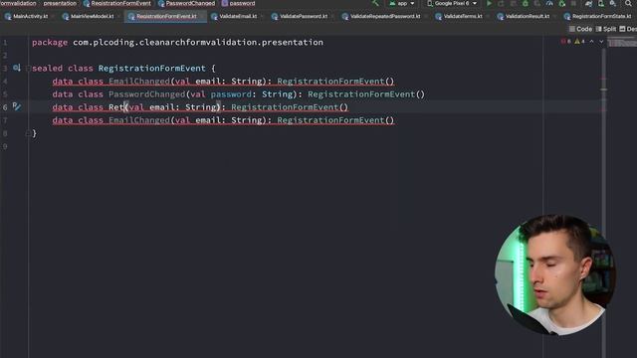This screenshot has height=358, width=637.
Task: Click EmailChanged on line 7
Action: [x=139, y=120]
